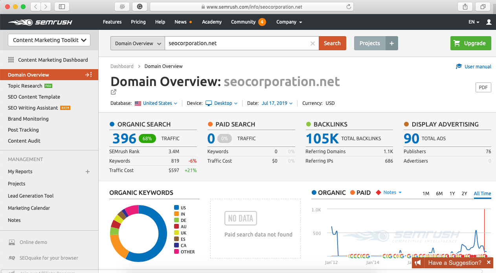
Task: Open the user account icon
Action: 489,22
